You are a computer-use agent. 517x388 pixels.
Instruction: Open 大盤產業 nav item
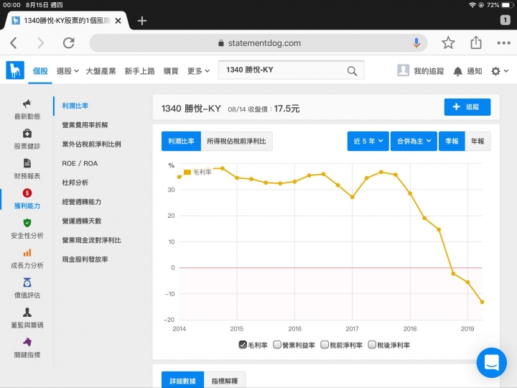point(101,71)
